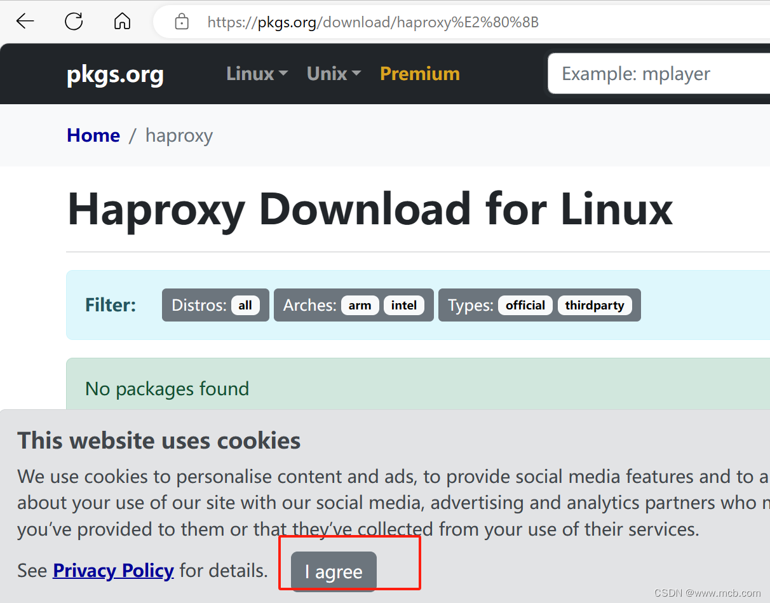Toggle the "all" distros filter
The image size is (770, 603).
(245, 305)
